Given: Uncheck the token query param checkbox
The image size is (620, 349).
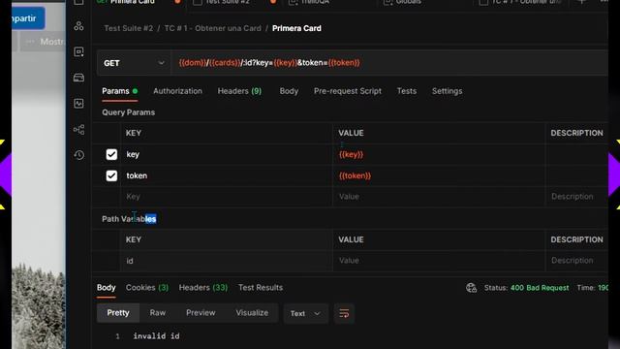Looking at the screenshot, I should click(x=111, y=175).
